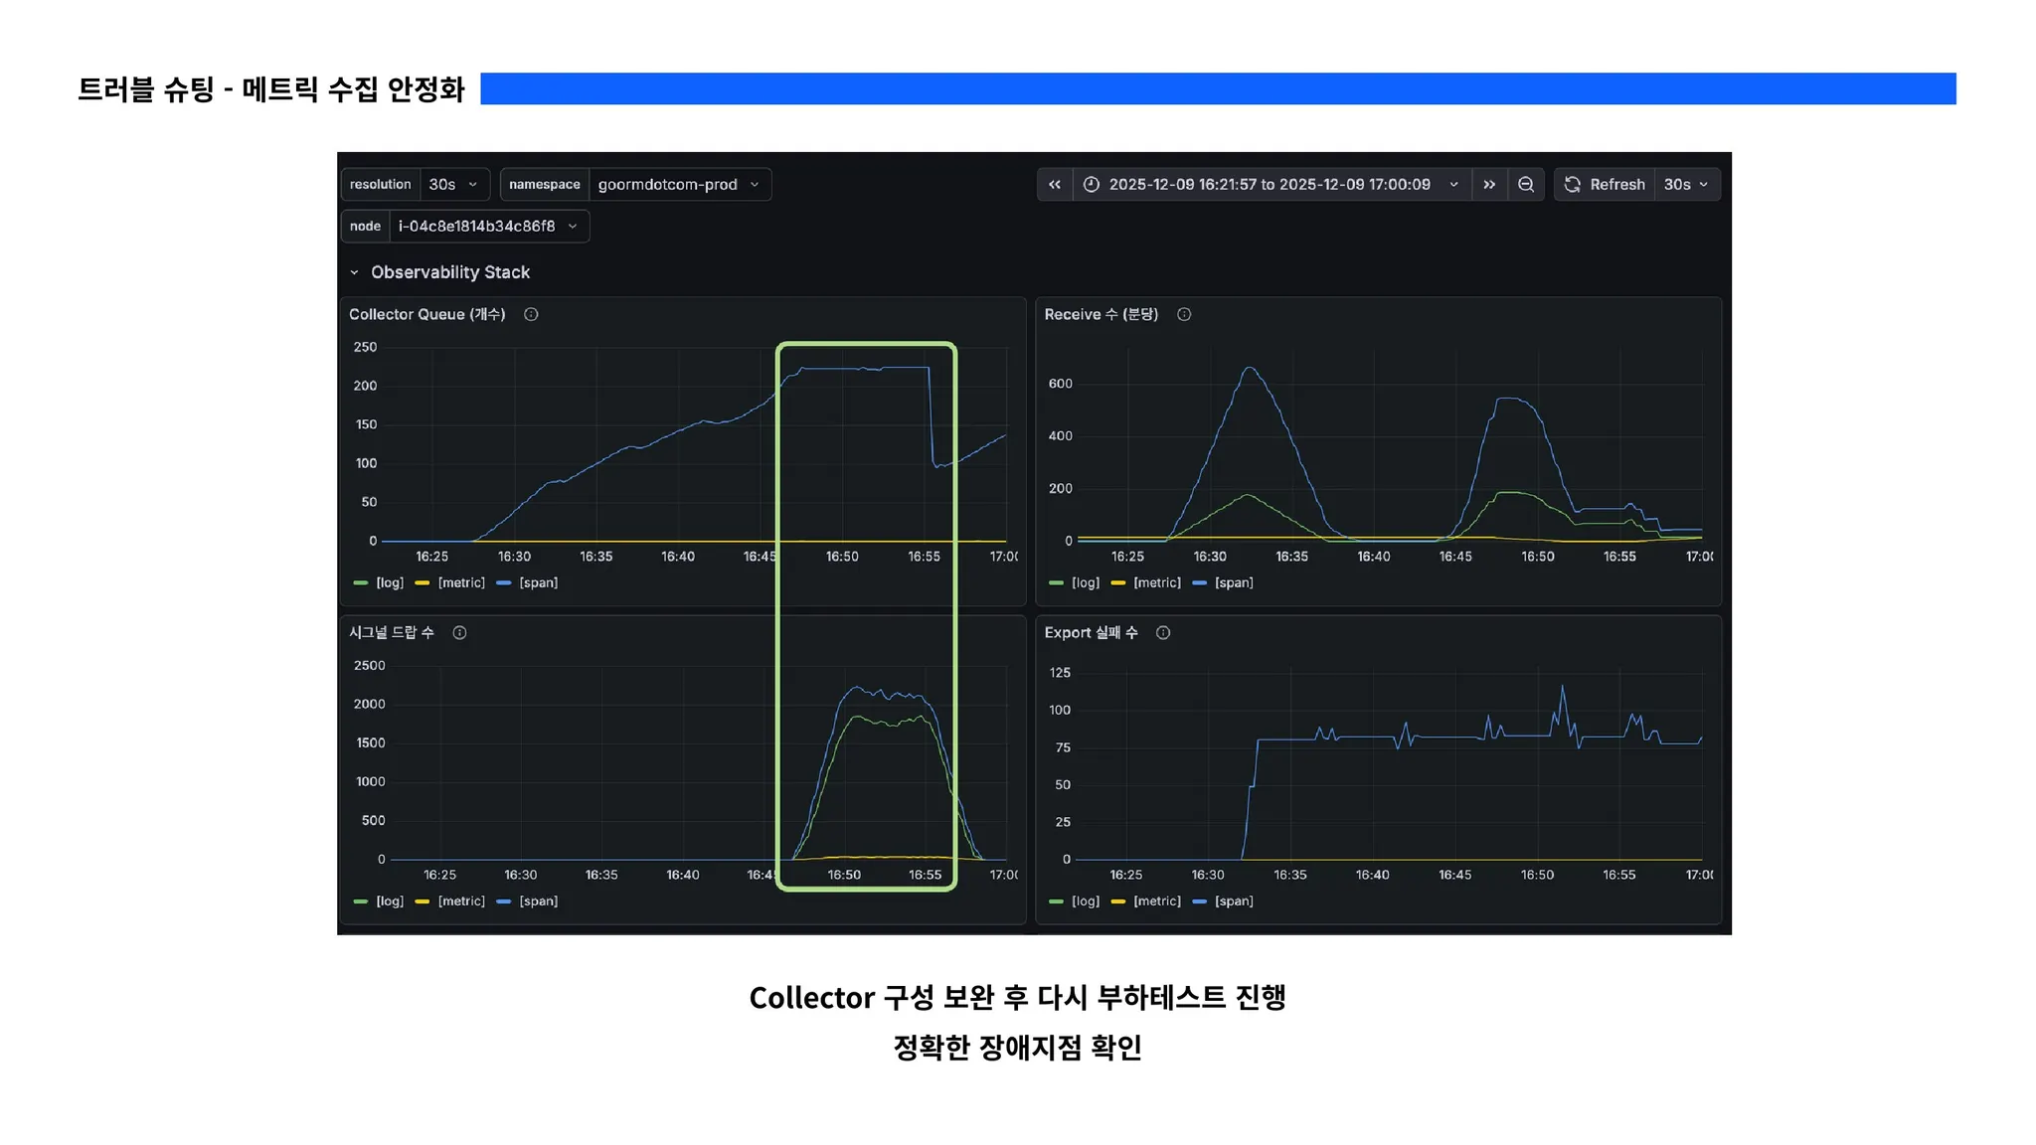Open the Collector Queue (개수) panel title menu
The height and width of the screenshot is (1145, 2036).
click(426, 314)
